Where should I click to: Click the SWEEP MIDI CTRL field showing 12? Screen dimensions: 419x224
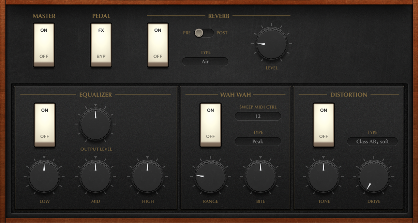click(x=258, y=116)
